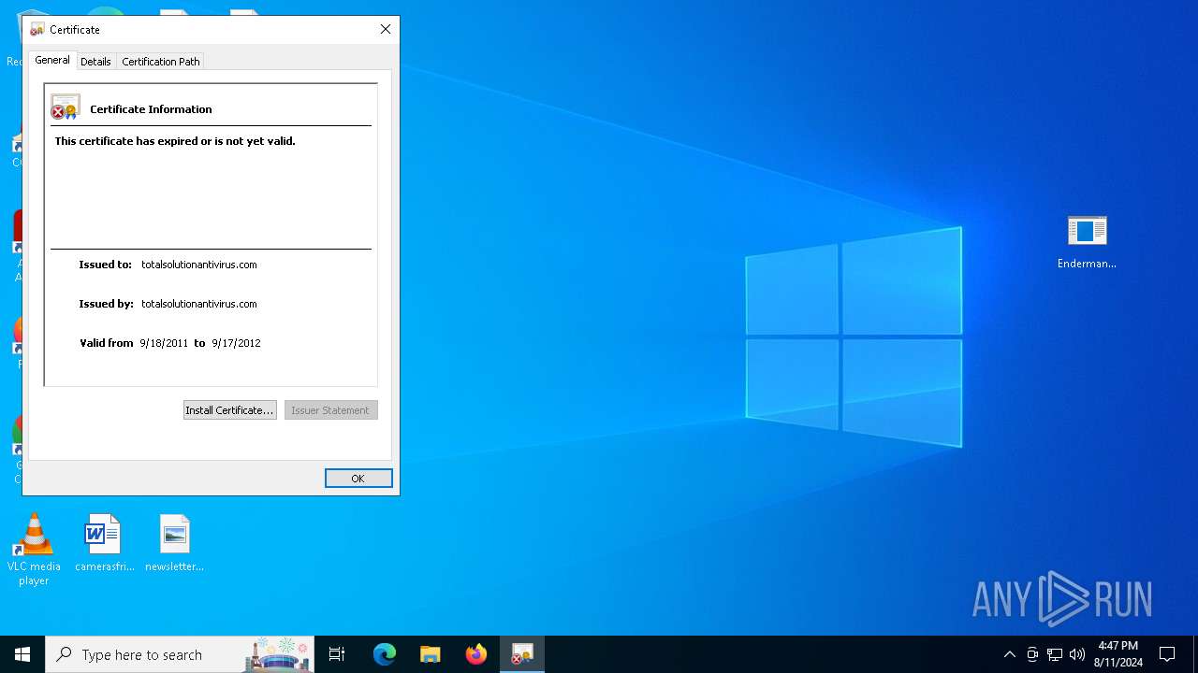
Task: Click the Meet Now tray icon
Action: pyautogui.click(x=1032, y=654)
